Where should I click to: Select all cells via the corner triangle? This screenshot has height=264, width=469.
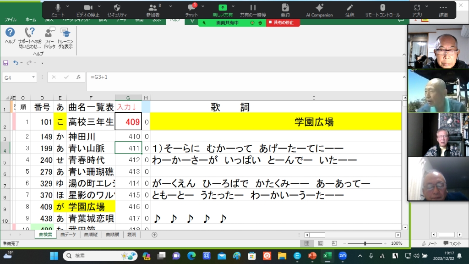(7, 98)
